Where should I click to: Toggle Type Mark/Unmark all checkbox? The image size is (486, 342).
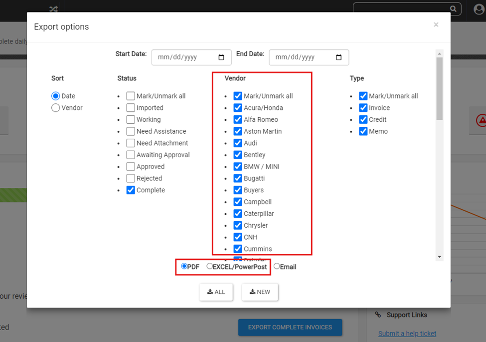[x=363, y=96]
